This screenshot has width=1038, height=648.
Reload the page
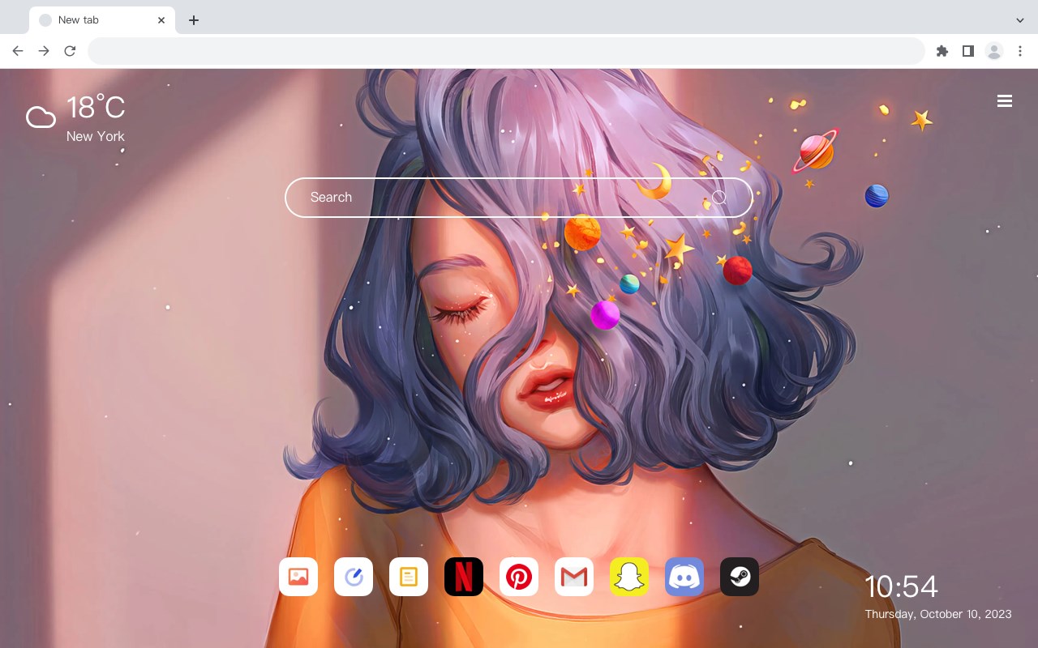point(70,51)
